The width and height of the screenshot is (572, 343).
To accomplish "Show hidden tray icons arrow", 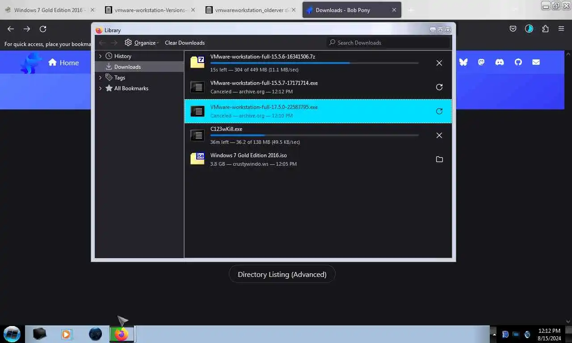I will pos(494,334).
